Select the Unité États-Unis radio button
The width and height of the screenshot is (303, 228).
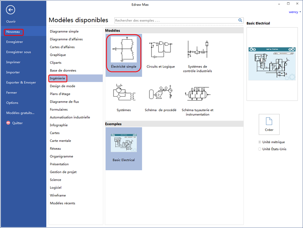(x=260, y=149)
